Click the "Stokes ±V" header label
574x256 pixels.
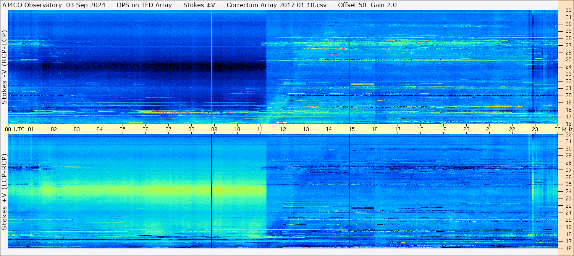pyautogui.click(x=199, y=5)
